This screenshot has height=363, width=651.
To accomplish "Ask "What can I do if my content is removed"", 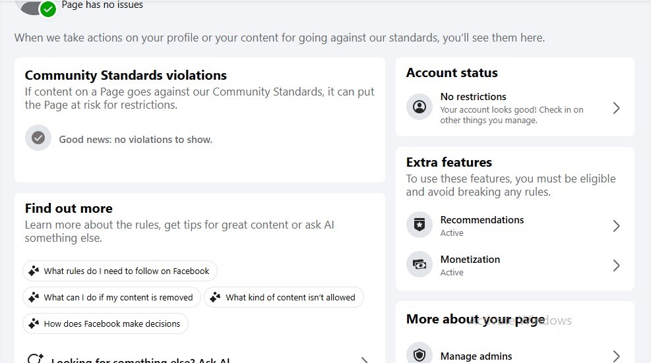I will click(x=118, y=297).
